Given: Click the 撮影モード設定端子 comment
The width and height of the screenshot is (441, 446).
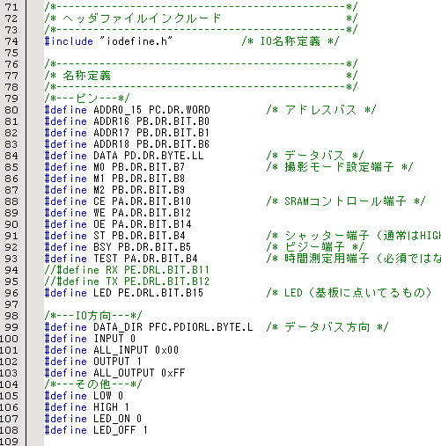Looking at the screenshot, I should coord(339,167).
